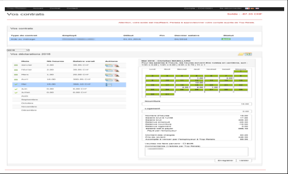The width and height of the screenshot is (288, 174).
Task: Click the Valider button
Action: (244, 161)
